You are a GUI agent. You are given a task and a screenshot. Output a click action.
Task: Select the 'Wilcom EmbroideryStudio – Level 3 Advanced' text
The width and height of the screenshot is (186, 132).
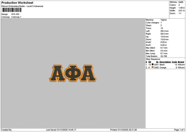(x=22, y=6)
